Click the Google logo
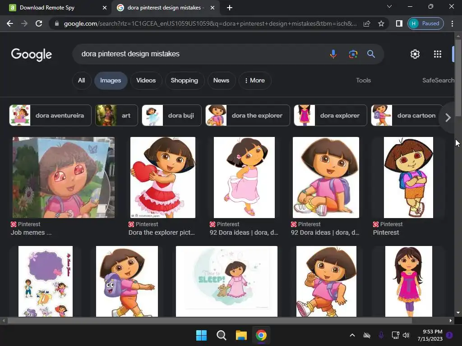The height and width of the screenshot is (346, 462). click(32, 55)
